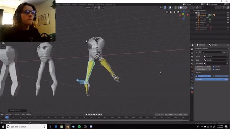Click the Armature row icon in outliner

tap(198, 15)
